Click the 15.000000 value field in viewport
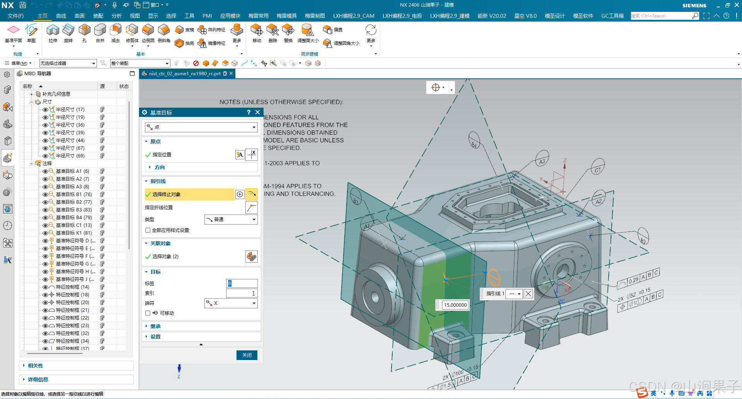Screen dimensions: 742x399 pyautogui.click(x=455, y=305)
